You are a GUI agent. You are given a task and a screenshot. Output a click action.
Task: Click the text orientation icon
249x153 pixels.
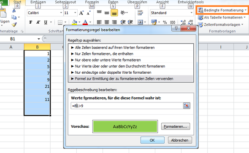(x=123, y=13)
